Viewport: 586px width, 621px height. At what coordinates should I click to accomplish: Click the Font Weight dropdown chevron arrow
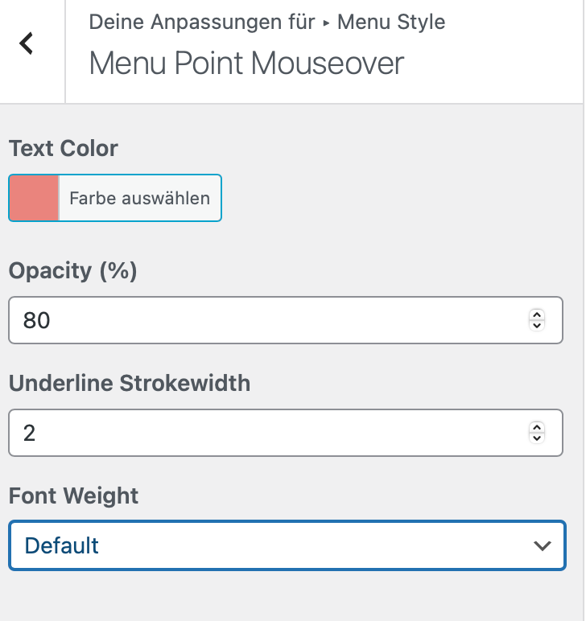click(543, 545)
